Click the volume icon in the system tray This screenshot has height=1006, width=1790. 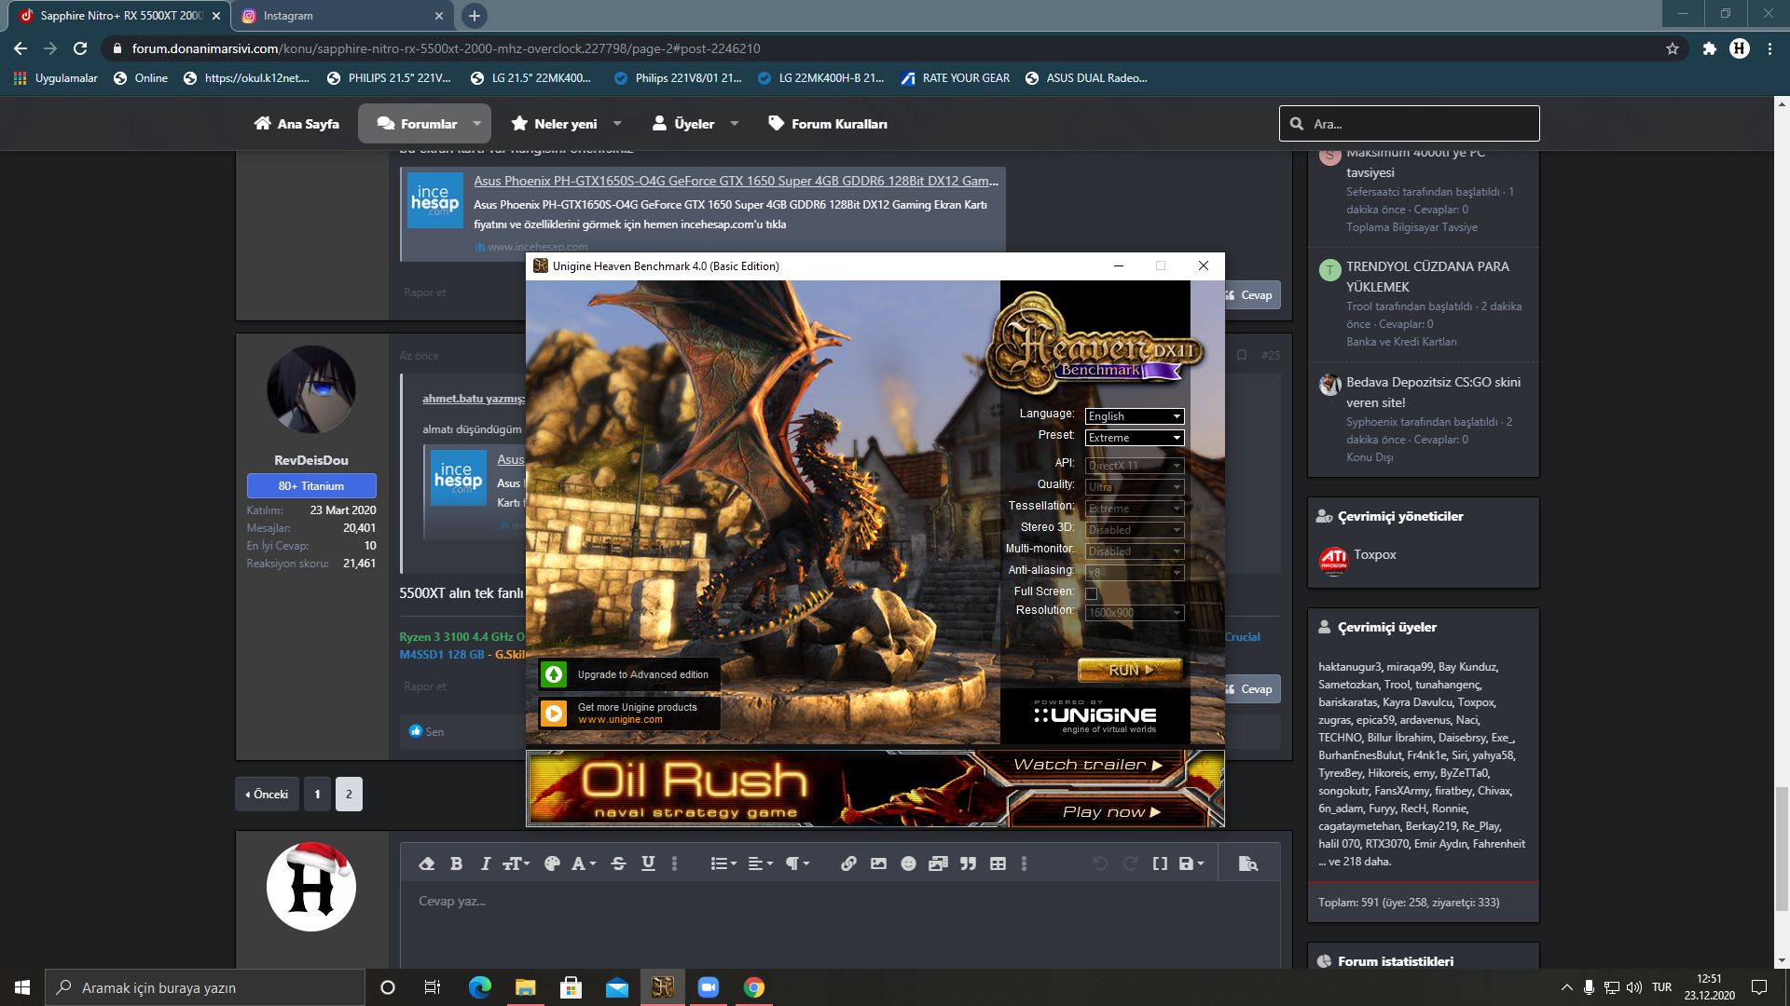click(x=1633, y=987)
